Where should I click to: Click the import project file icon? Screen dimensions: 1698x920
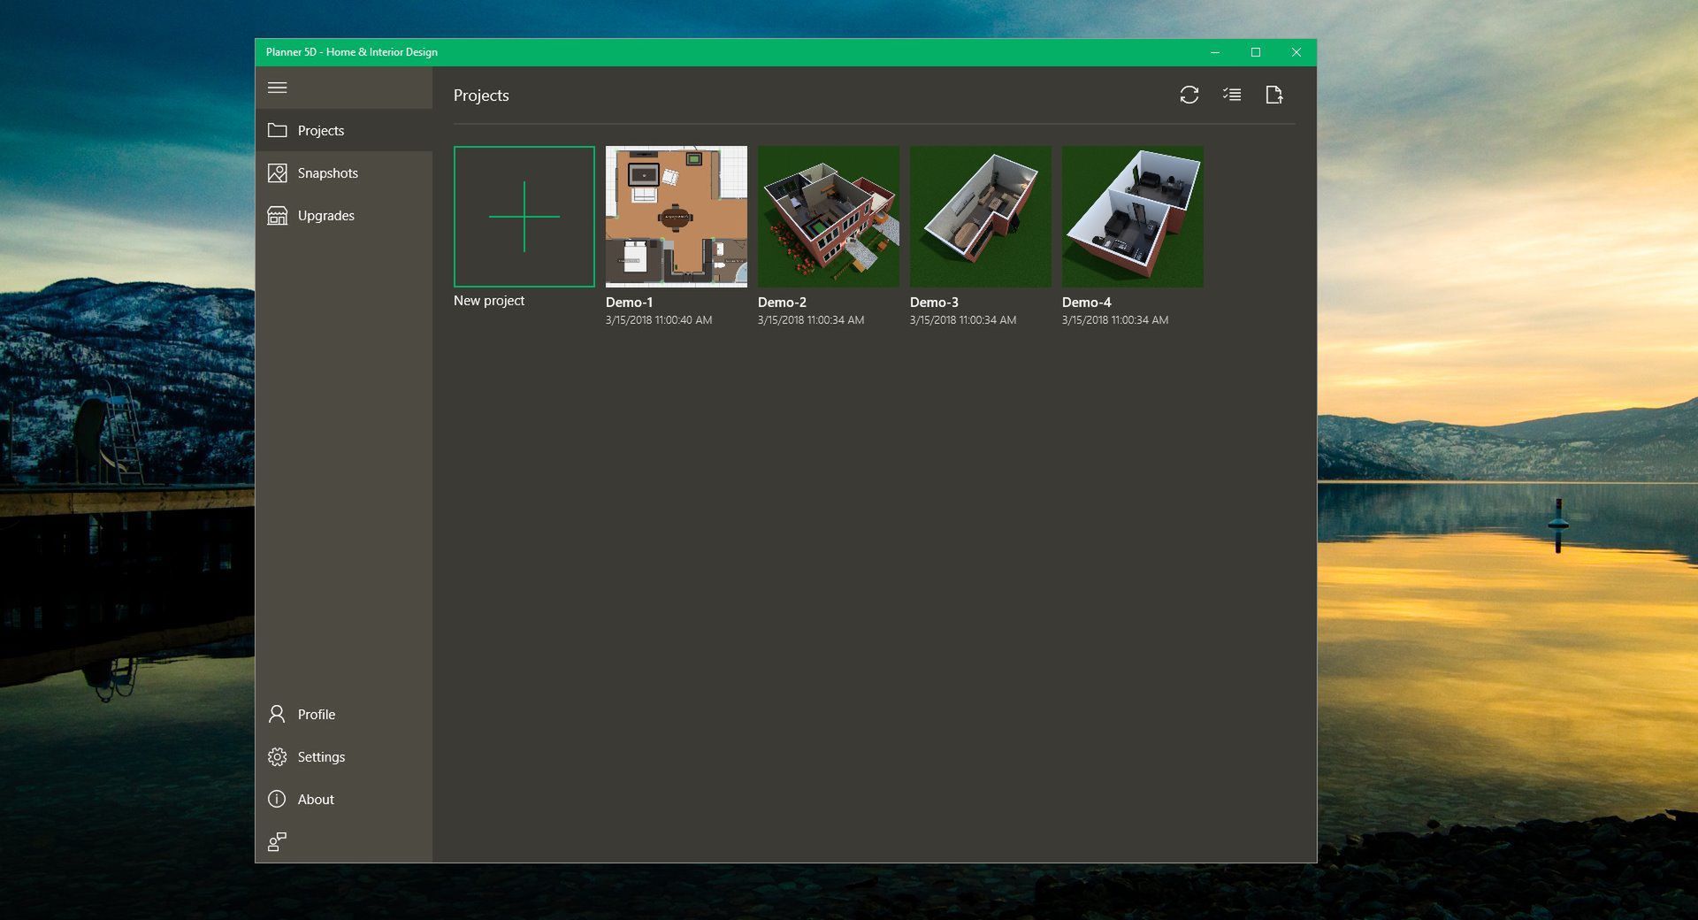pyautogui.click(x=1273, y=95)
